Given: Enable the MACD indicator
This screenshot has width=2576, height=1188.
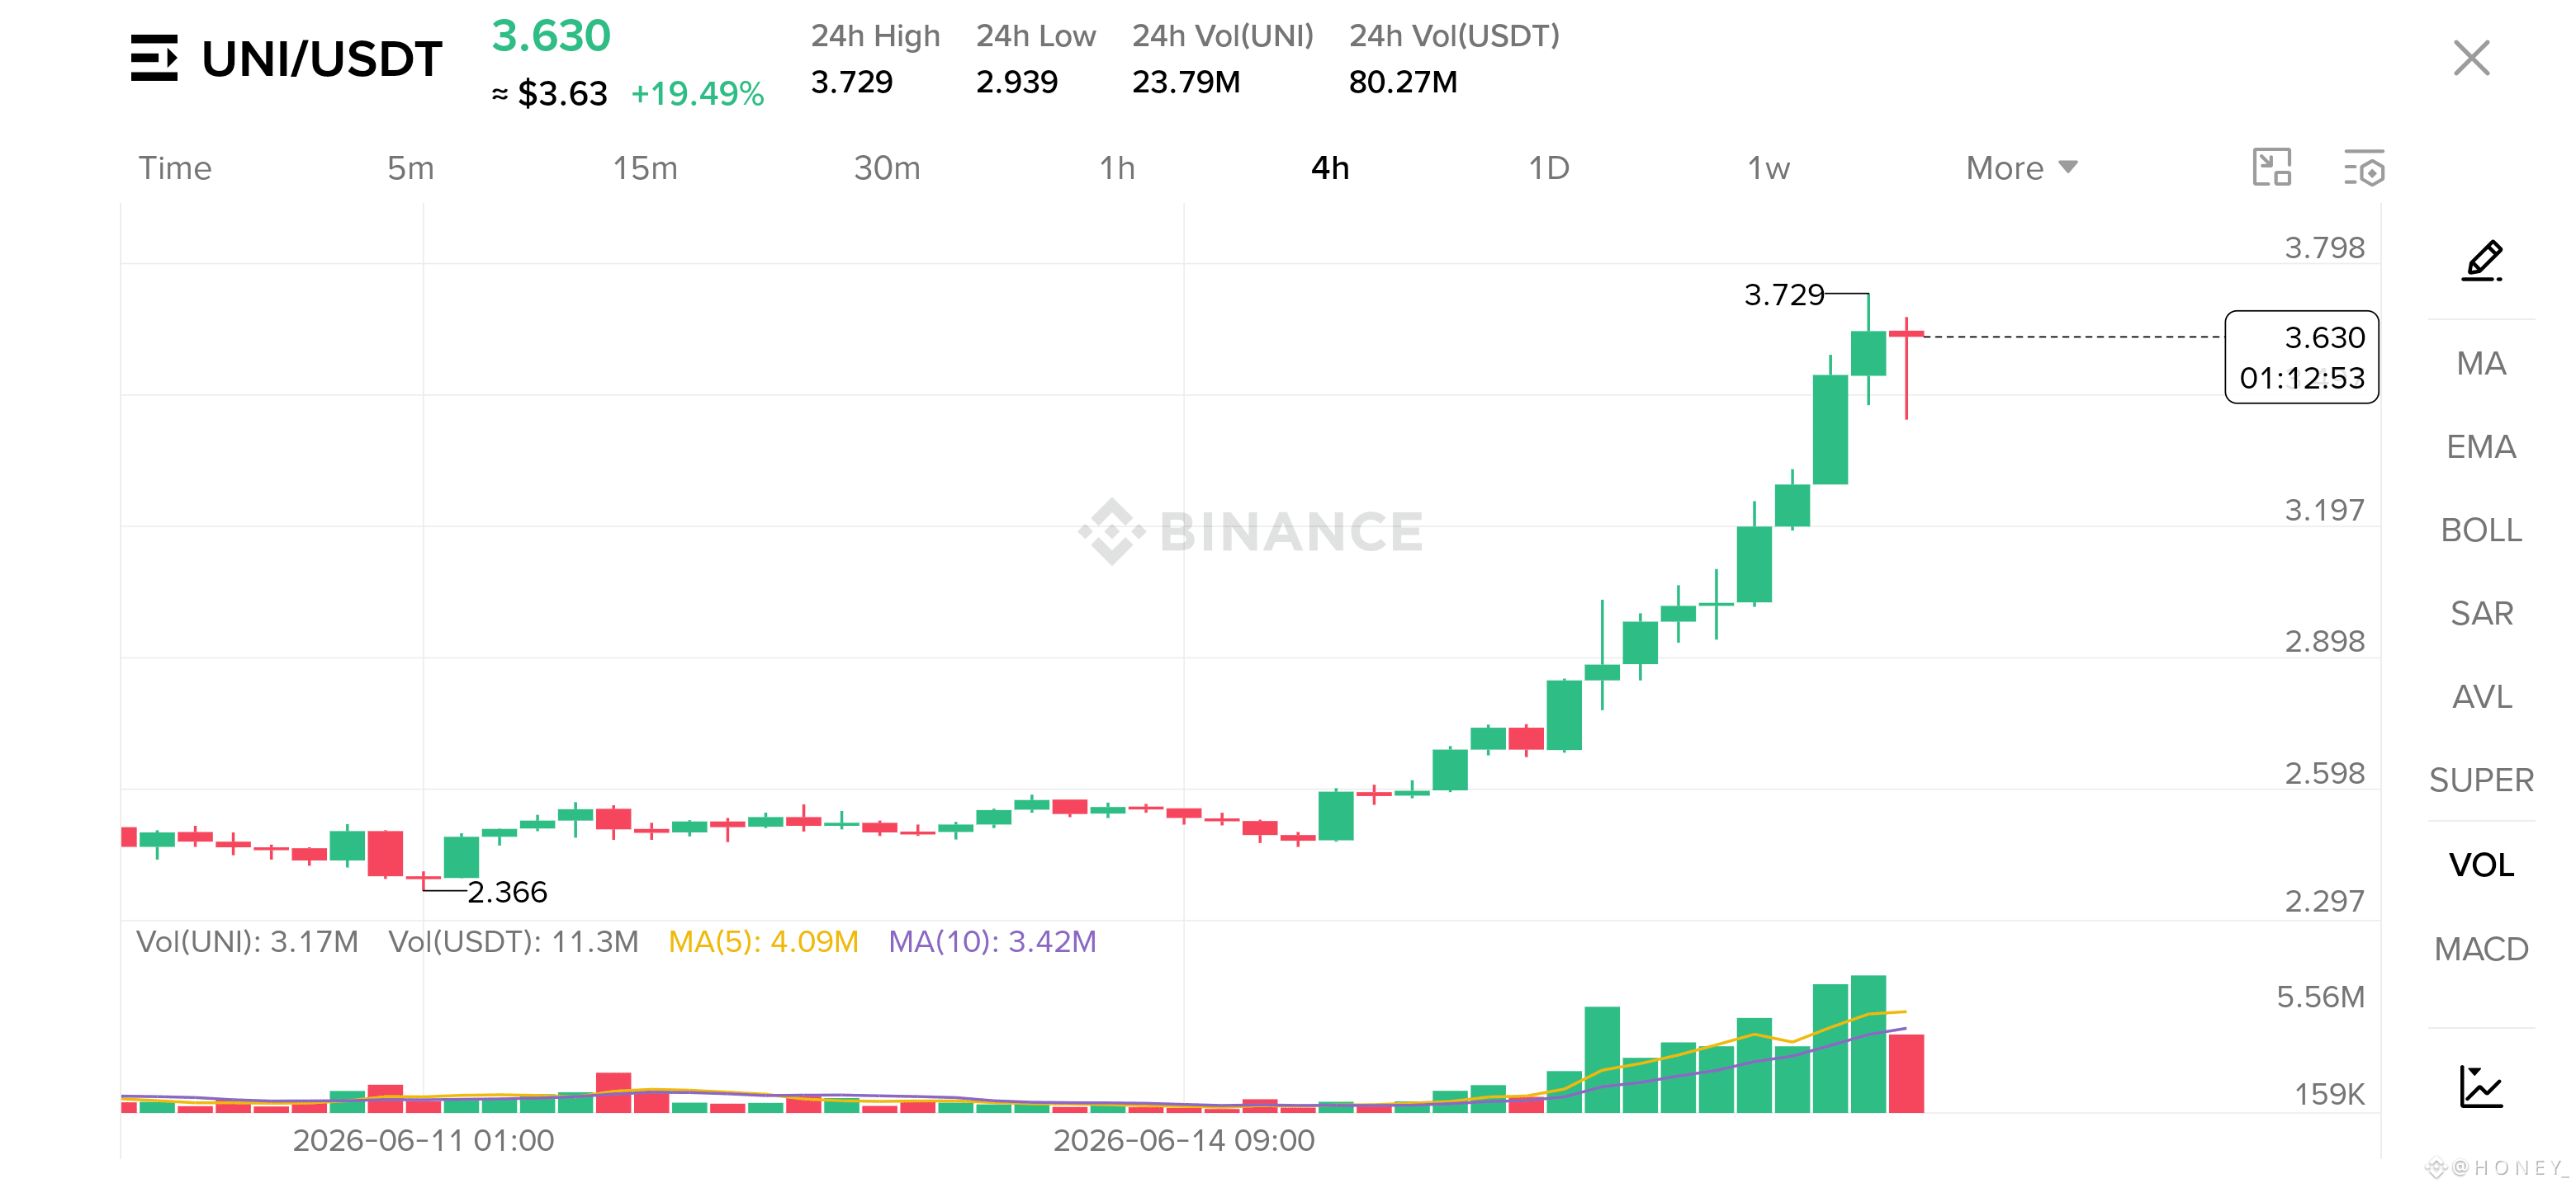Looking at the screenshot, I should (2481, 948).
